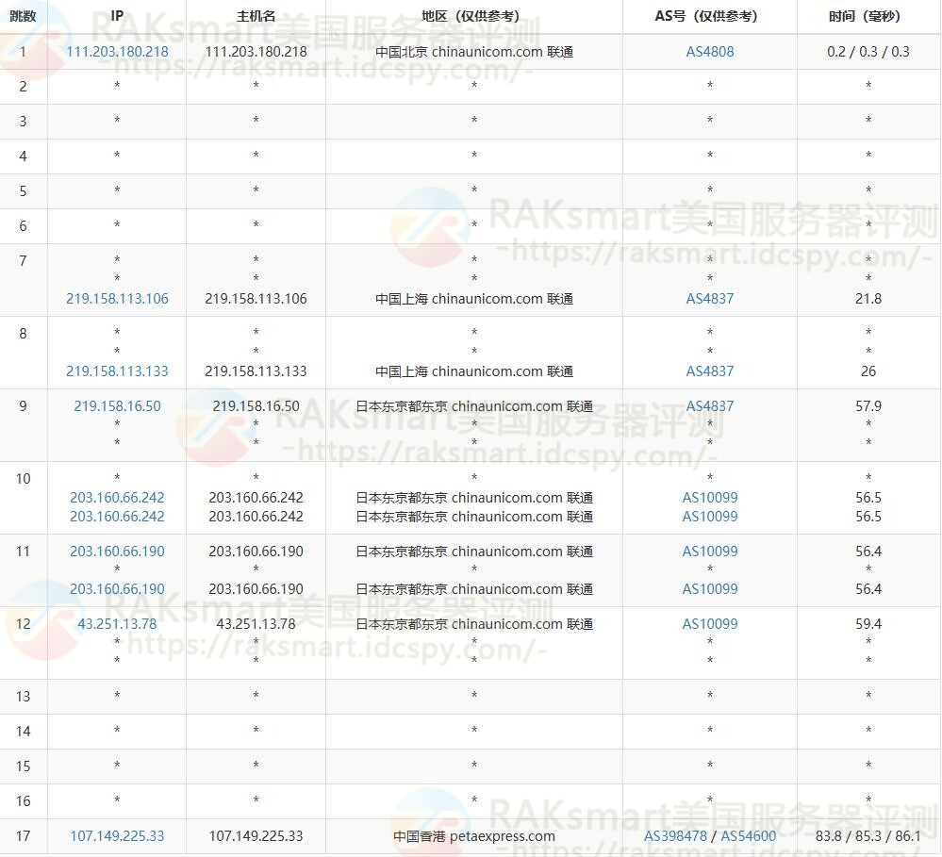Open the first 203.160.66.242 link at hop 10
The image size is (942, 857).
pyautogui.click(x=117, y=498)
